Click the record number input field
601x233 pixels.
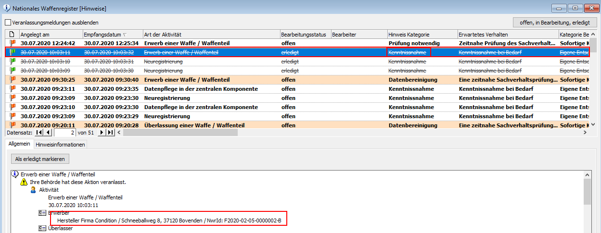click(x=65, y=133)
